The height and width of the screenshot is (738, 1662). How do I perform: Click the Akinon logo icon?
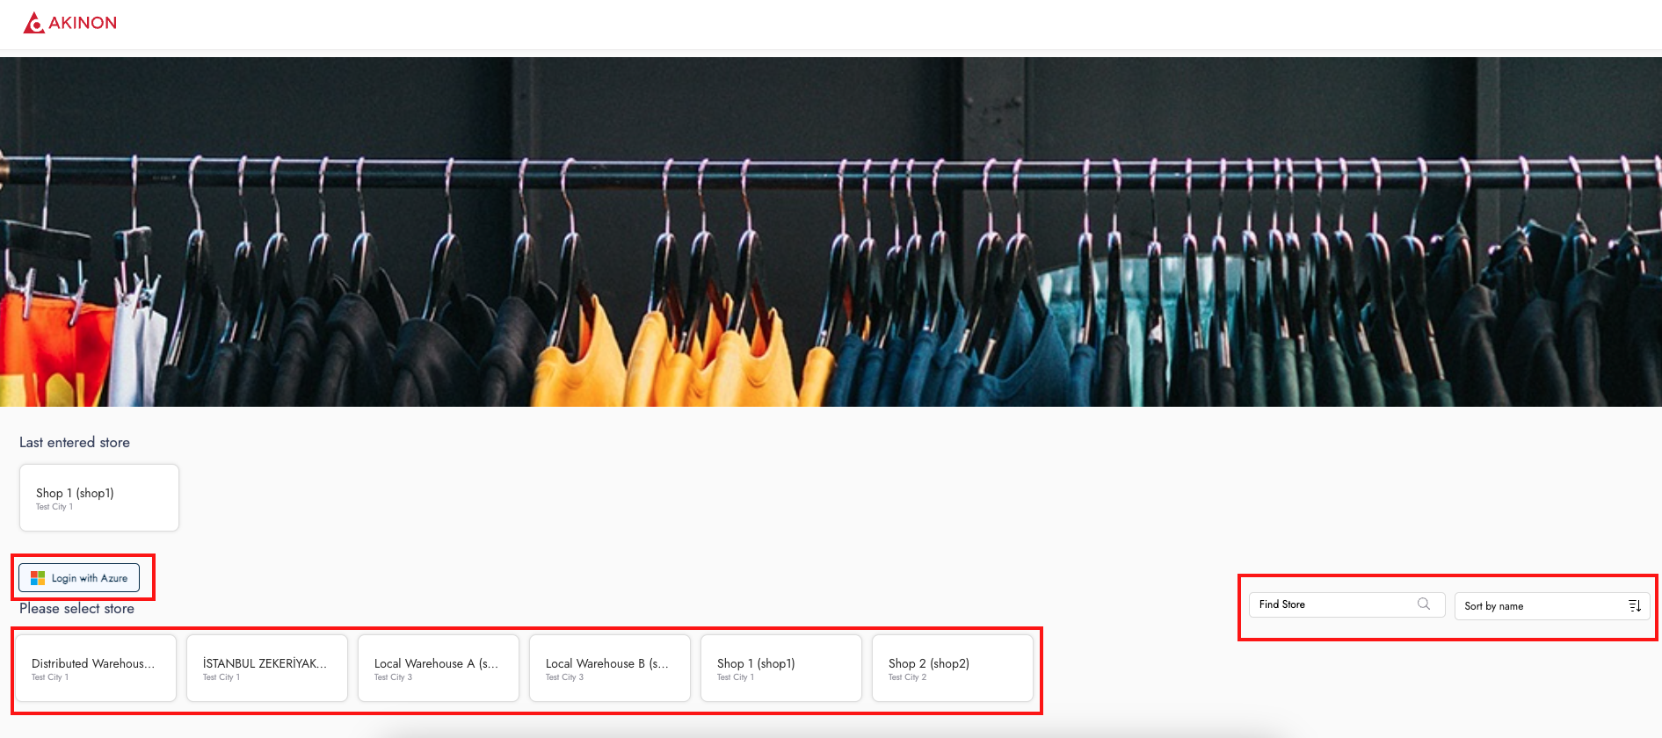pyautogui.click(x=33, y=23)
